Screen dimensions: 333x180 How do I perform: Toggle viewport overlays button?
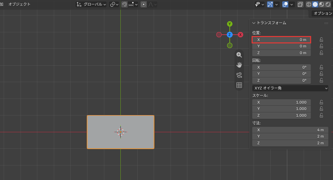point(285,4)
